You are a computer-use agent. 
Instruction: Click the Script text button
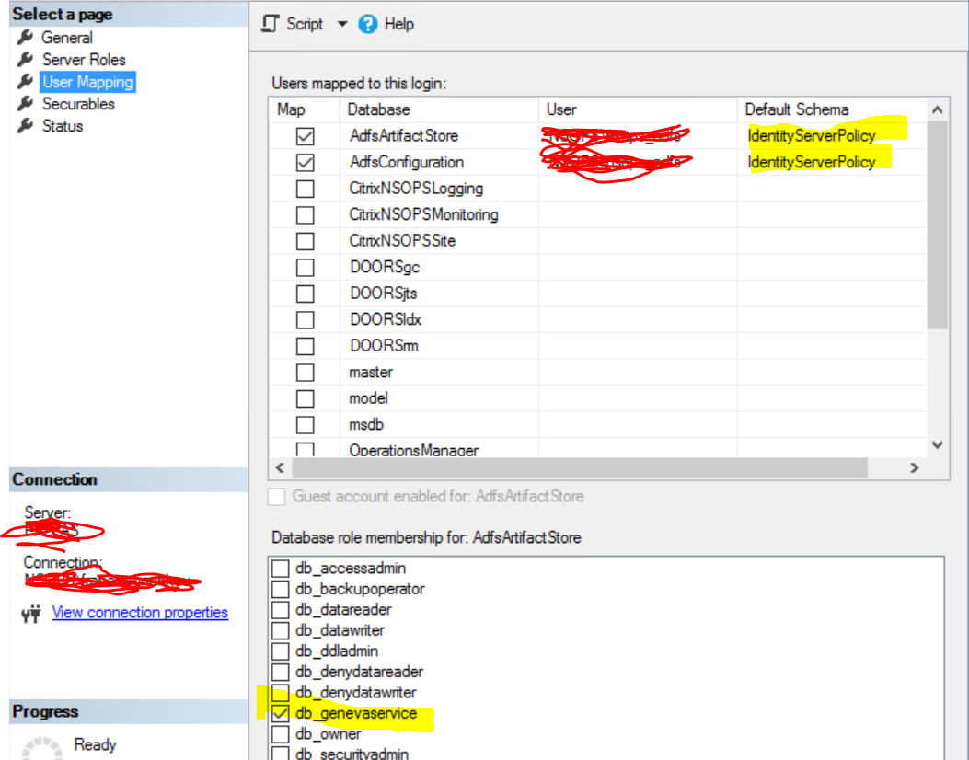305,24
